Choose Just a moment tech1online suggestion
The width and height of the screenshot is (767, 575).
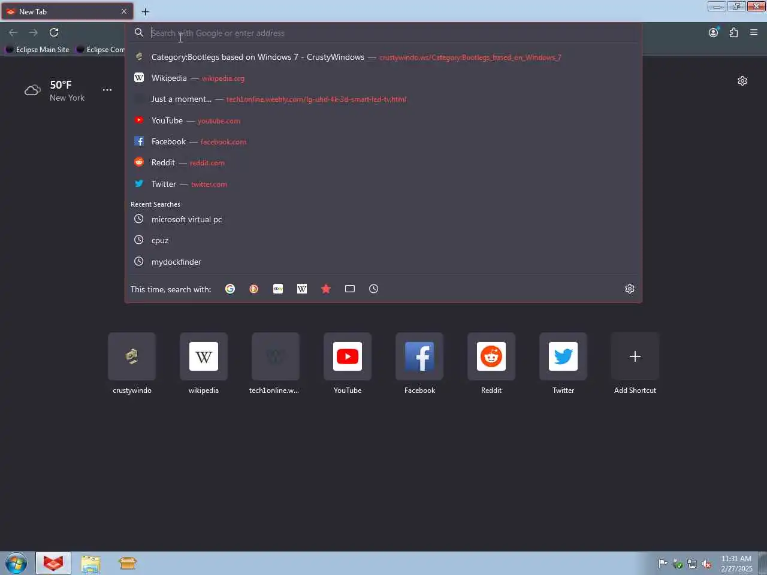coord(383,99)
